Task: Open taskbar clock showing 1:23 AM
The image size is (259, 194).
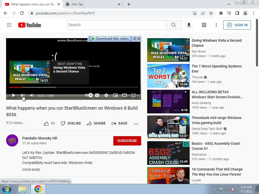Action: (246, 189)
